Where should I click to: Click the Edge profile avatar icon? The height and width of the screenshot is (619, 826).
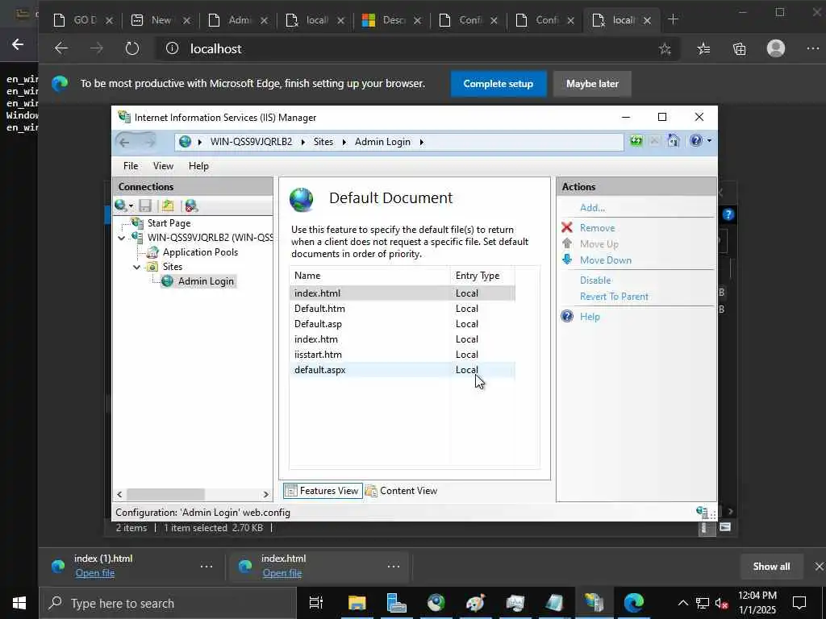coord(775,48)
